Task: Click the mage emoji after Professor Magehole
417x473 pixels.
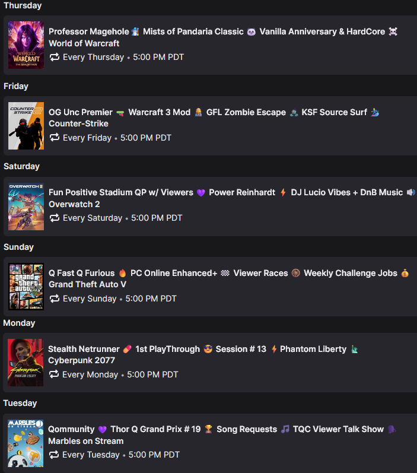Action: pos(136,31)
